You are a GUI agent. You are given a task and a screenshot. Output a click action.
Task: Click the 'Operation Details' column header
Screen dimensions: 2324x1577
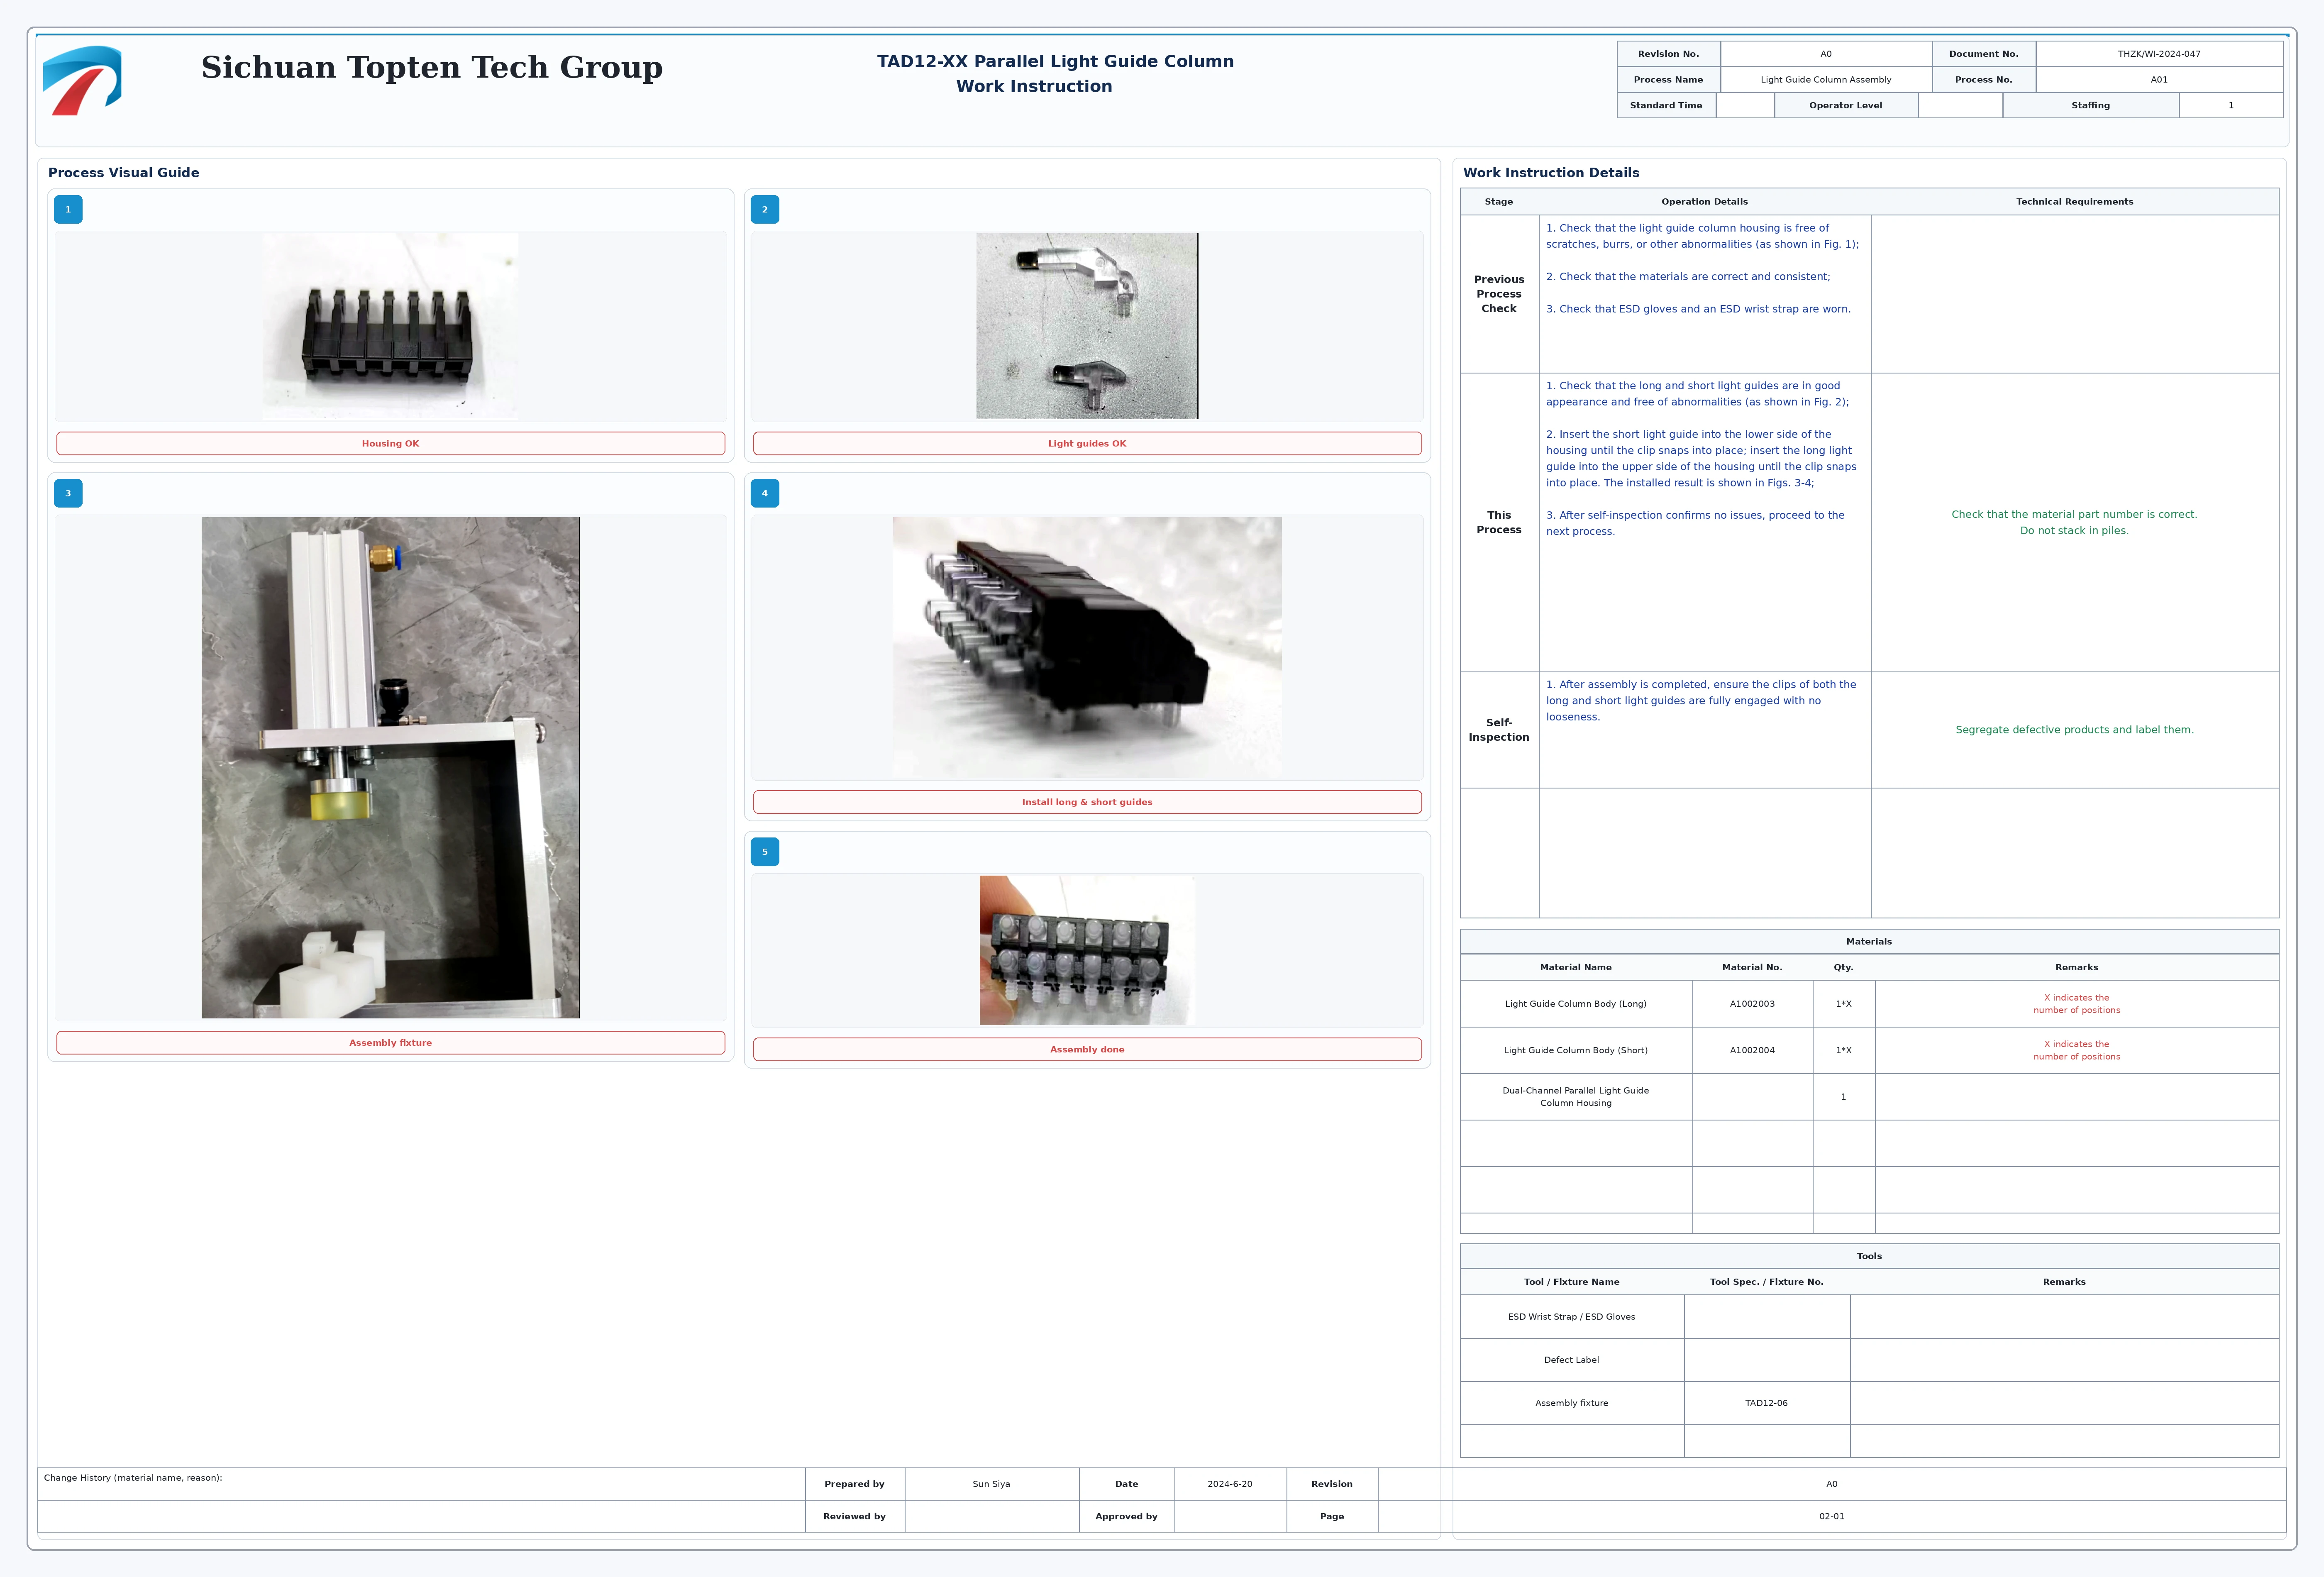(x=1704, y=202)
